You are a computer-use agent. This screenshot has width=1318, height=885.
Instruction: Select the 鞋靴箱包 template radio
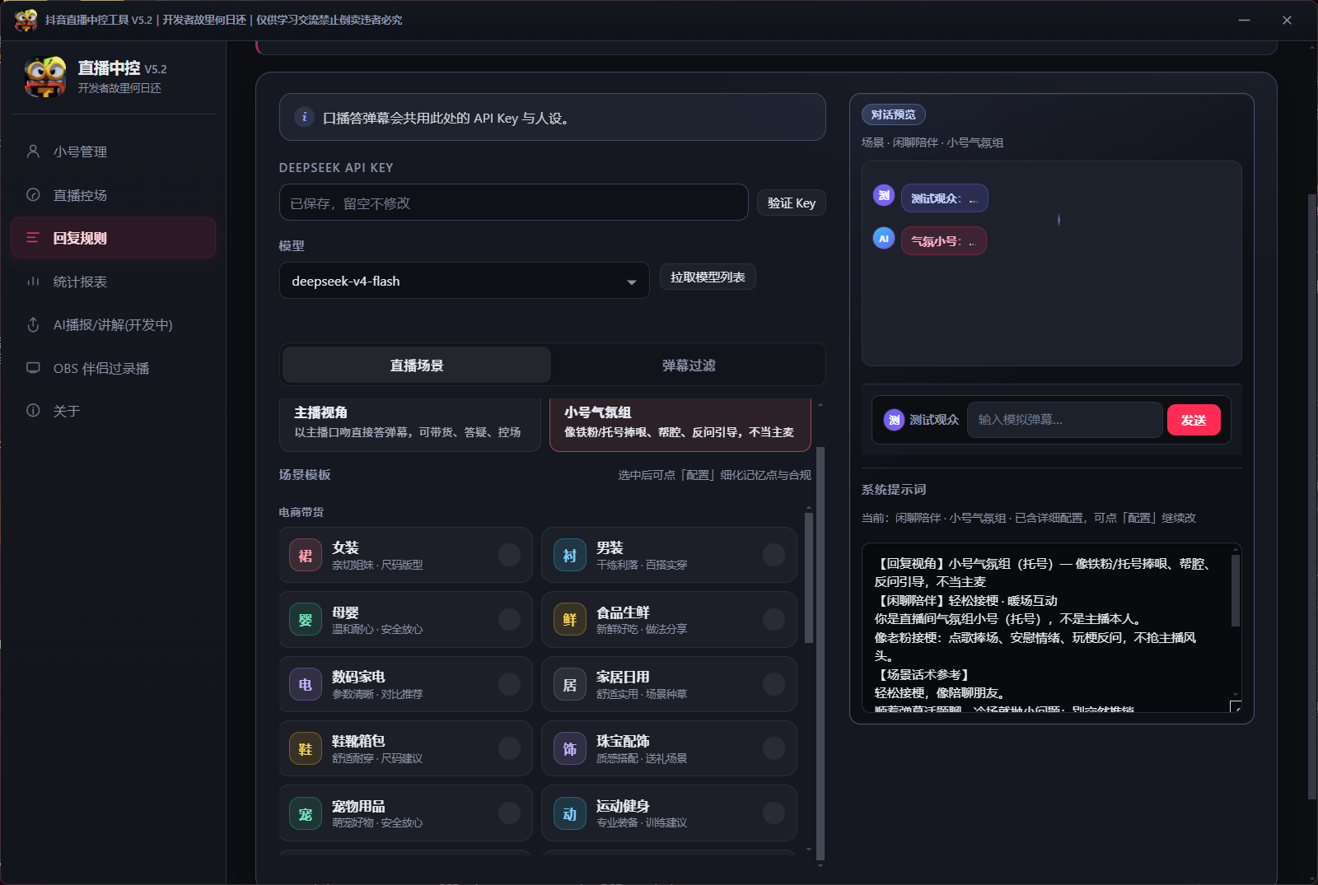(x=510, y=749)
